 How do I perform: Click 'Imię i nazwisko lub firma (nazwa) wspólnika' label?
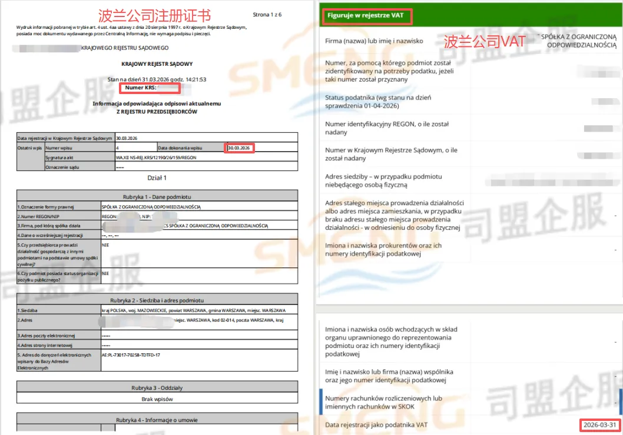pos(389,376)
